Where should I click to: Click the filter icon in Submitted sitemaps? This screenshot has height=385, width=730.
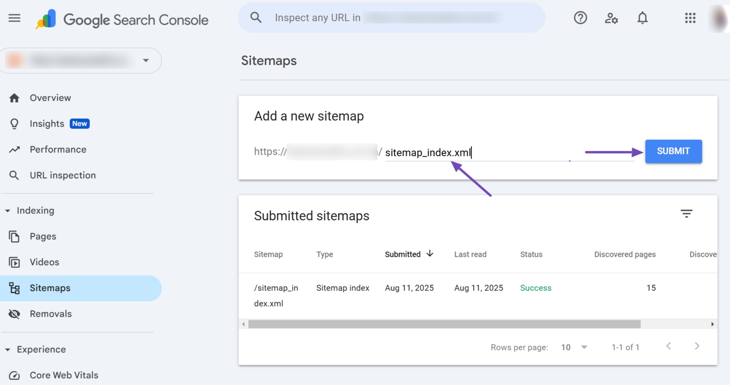click(686, 214)
